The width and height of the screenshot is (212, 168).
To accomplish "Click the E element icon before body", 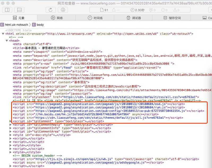I will [x=34, y=25].
